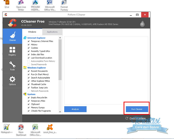This screenshot has height=139, width=174.
Task: Click the empty results pane
Action: pos(106,70)
